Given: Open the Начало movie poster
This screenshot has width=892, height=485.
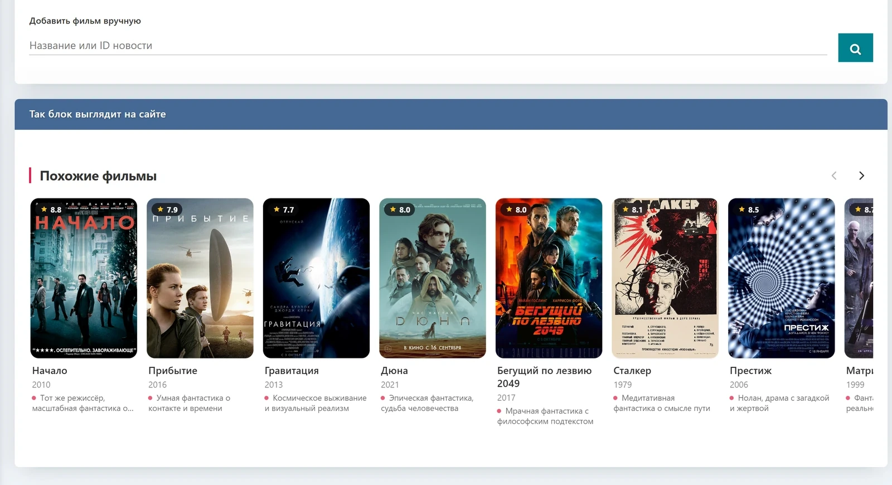Looking at the screenshot, I should coord(84,278).
